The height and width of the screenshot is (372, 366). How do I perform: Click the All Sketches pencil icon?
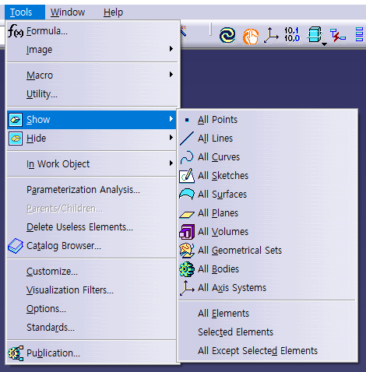187,176
